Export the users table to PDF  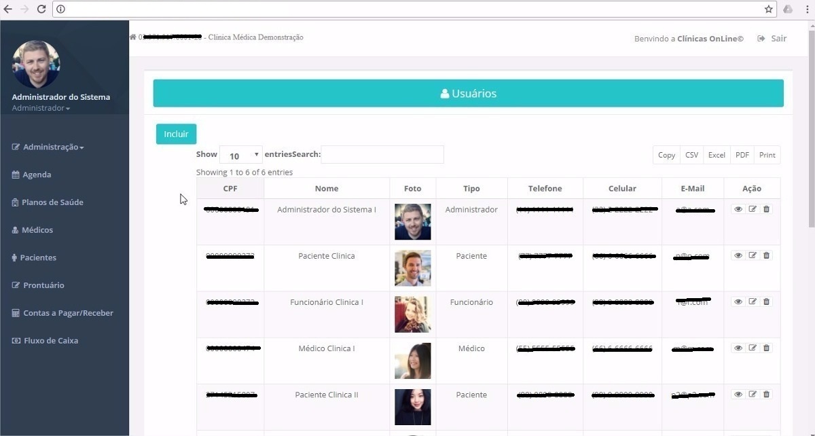742,155
